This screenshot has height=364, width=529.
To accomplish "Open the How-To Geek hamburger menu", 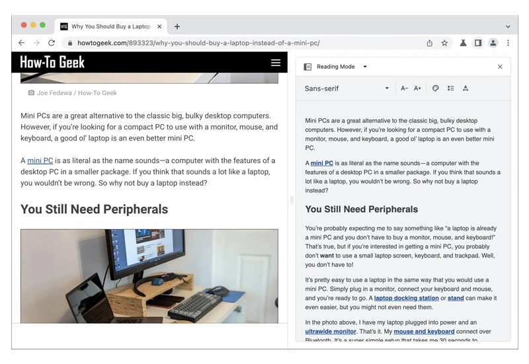I will tap(276, 62).
